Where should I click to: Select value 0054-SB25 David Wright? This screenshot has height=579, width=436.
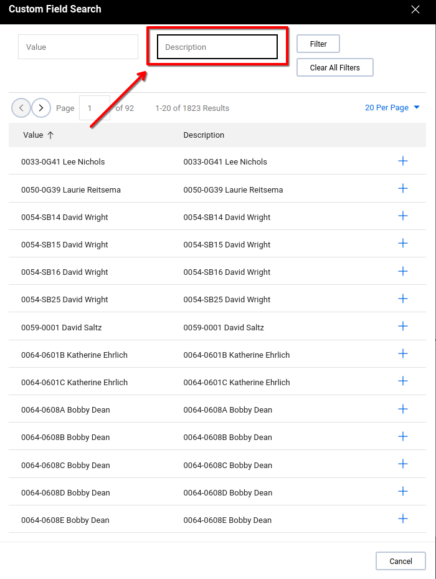pyautogui.click(x=65, y=299)
